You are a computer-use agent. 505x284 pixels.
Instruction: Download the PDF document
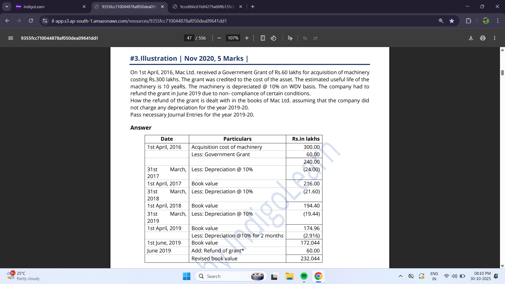click(x=471, y=38)
